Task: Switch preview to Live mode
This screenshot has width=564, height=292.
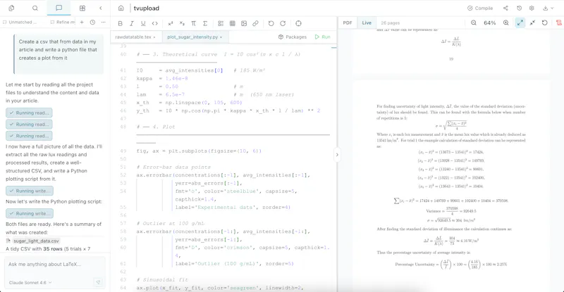Action: [x=367, y=23]
